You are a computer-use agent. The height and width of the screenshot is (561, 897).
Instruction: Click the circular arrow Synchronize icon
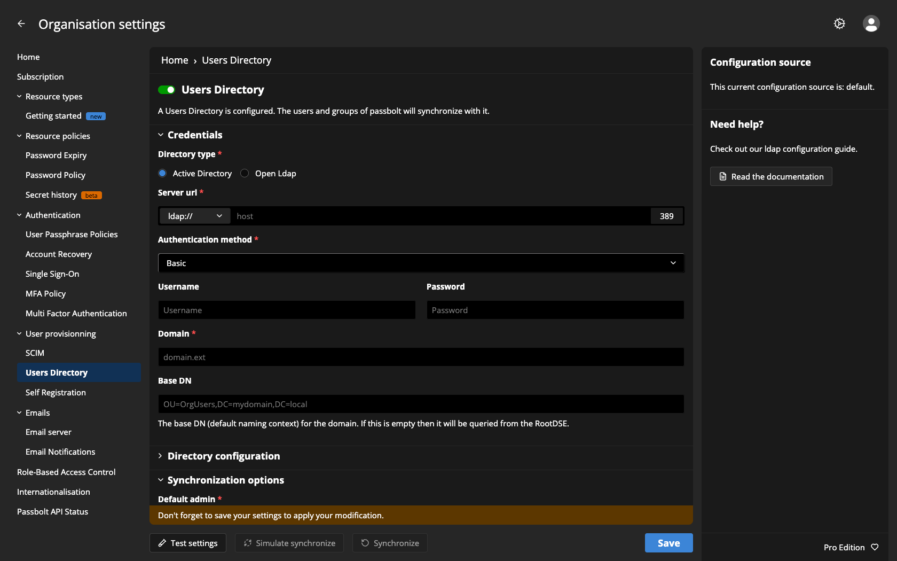click(x=365, y=543)
